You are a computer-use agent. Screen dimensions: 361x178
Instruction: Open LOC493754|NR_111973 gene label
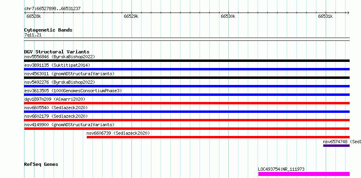(x=281, y=169)
